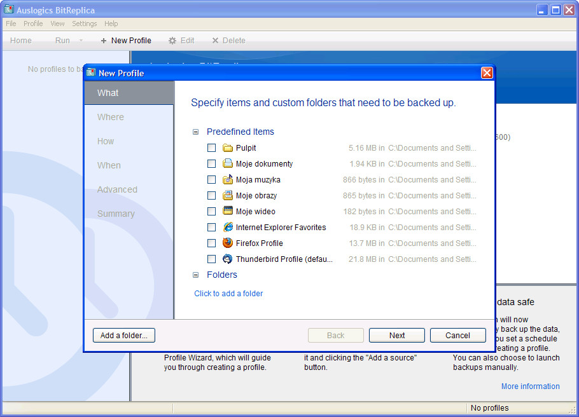The width and height of the screenshot is (579, 417).
Task: Click the Auslogics BitReplica title bar icon
Action: [x=9, y=10]
